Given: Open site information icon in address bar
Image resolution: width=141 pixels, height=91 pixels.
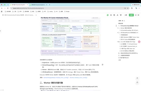Looking at the screenshot, I should pos(11,8).
